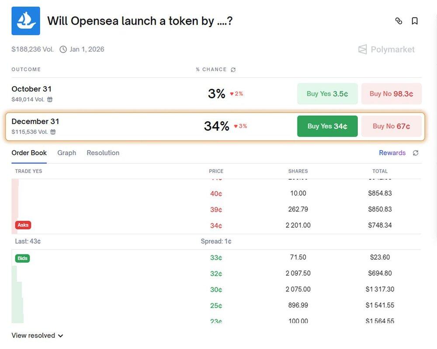Select the Order Book tab
This screenshot has width=437, height=349.
[29, 153]
